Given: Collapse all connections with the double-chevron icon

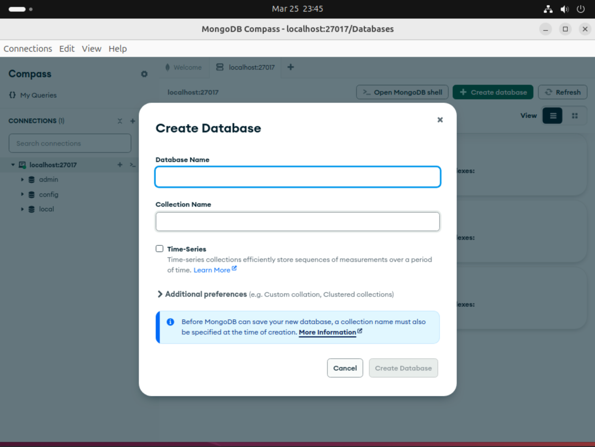Looking at the screenshot, I should point(120,121).
